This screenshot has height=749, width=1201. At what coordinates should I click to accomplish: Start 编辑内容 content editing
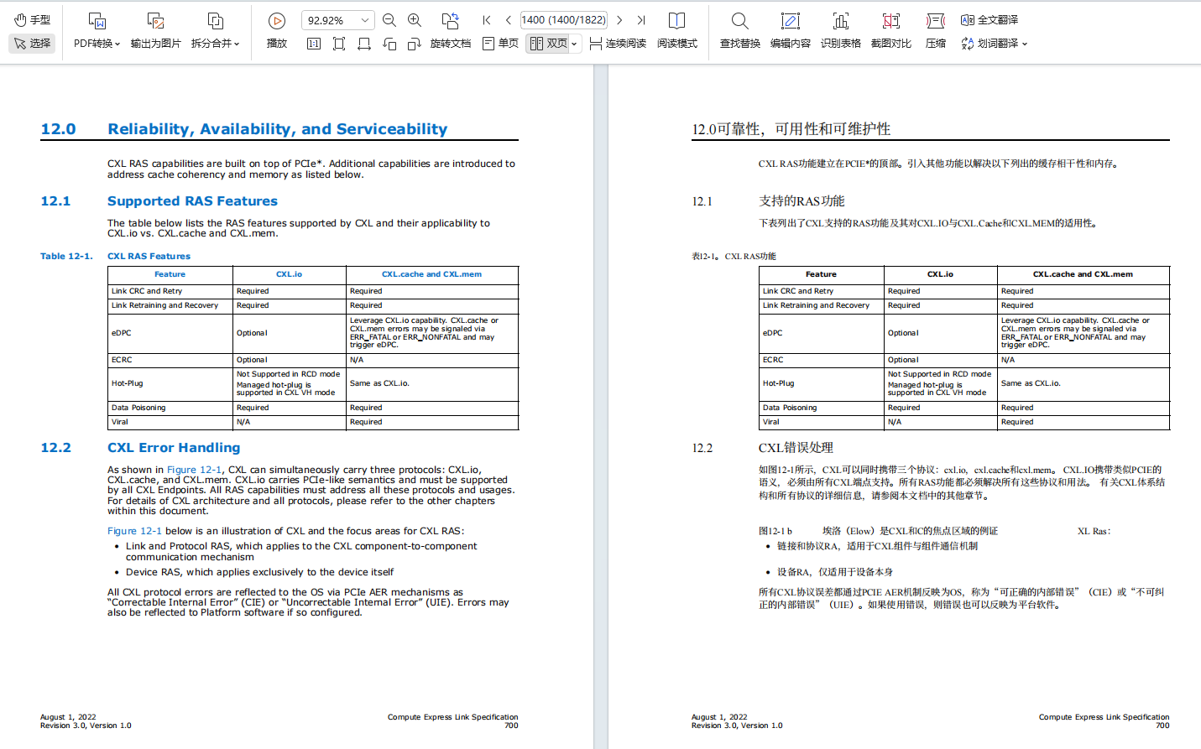(x=790, y=29)
